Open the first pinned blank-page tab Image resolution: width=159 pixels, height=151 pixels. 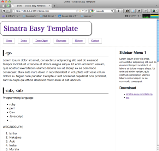coord(3,6)
